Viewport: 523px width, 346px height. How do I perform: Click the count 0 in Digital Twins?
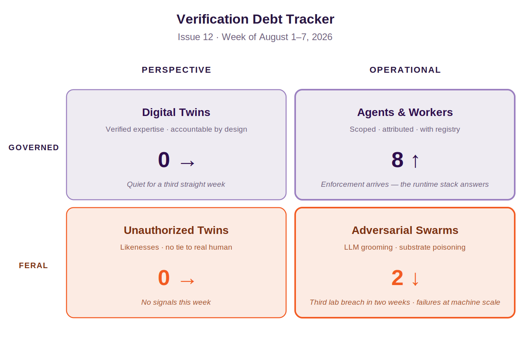pos(164,160)
